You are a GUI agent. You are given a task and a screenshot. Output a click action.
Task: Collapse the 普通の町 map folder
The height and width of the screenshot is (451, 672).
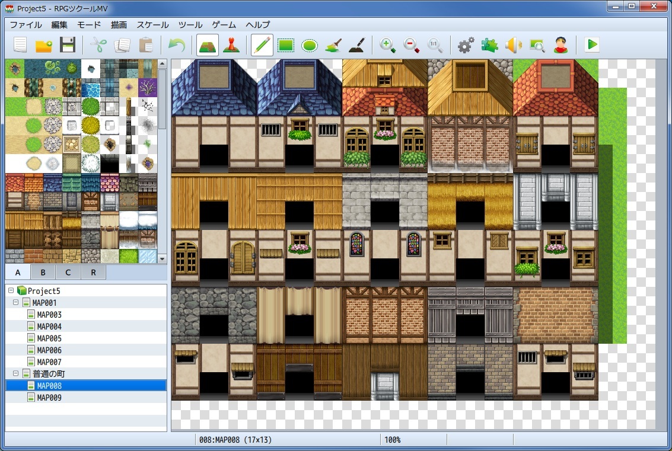(x=16, y=374)
